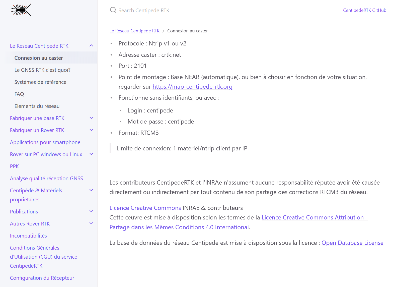Expand Fabriquer une base RTK chevron
Image resolution: width=393 pixels, height=287 pixels.
click(91, 118)
